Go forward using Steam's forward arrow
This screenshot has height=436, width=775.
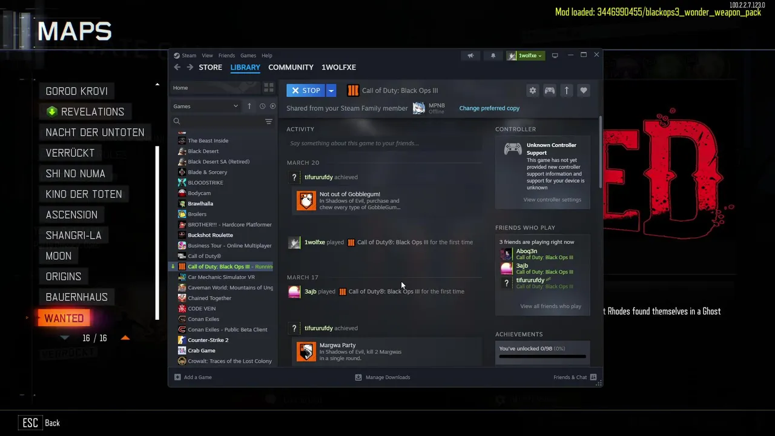pos(190,67)
